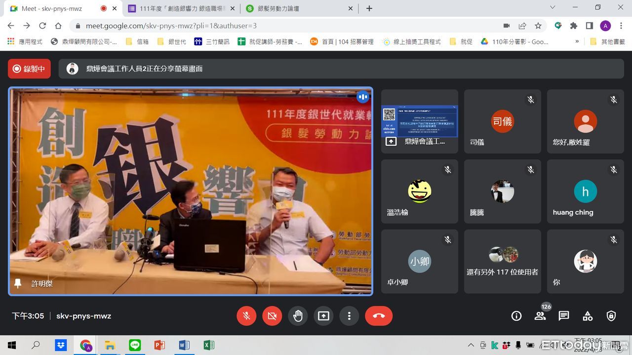Open the activities panel icon
Viewport: 632px width, 355px height.
[588, 316]
